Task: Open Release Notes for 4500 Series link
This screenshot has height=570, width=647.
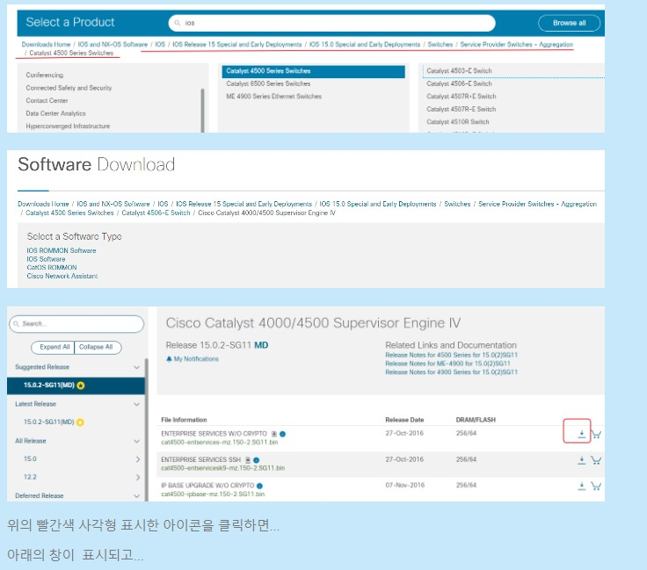Action: tap(452, 355)
